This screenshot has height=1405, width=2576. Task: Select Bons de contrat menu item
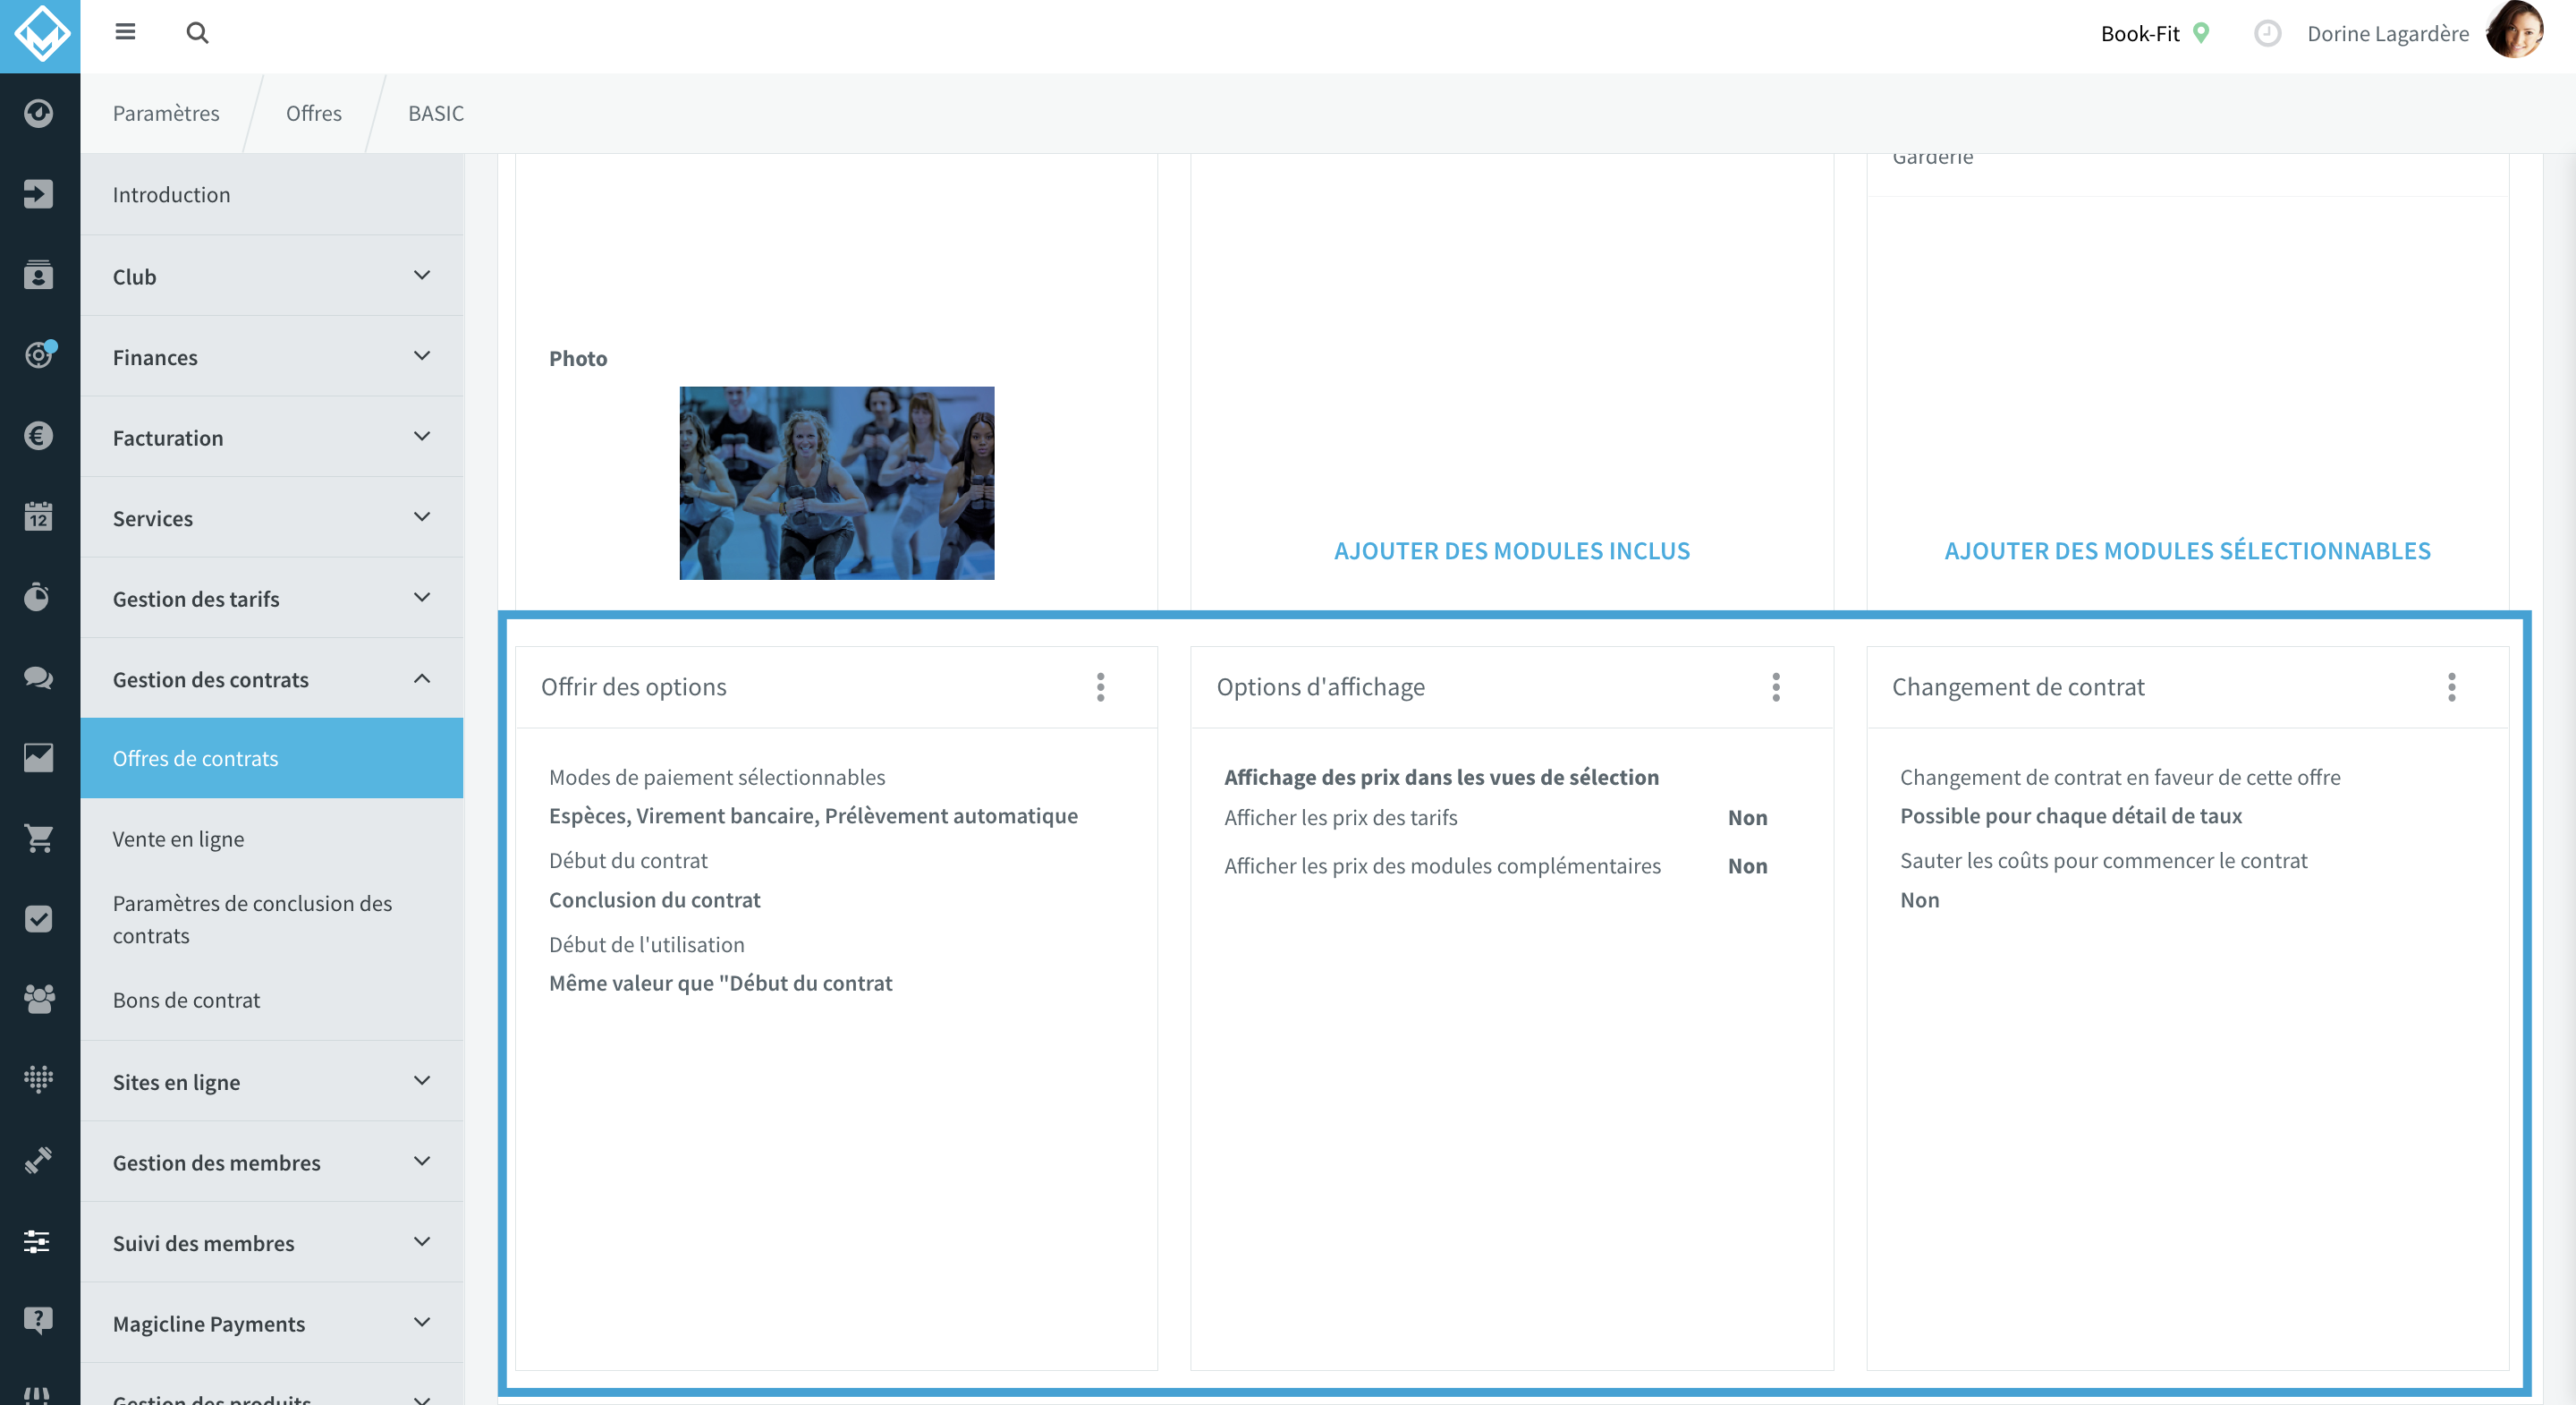272,1000
